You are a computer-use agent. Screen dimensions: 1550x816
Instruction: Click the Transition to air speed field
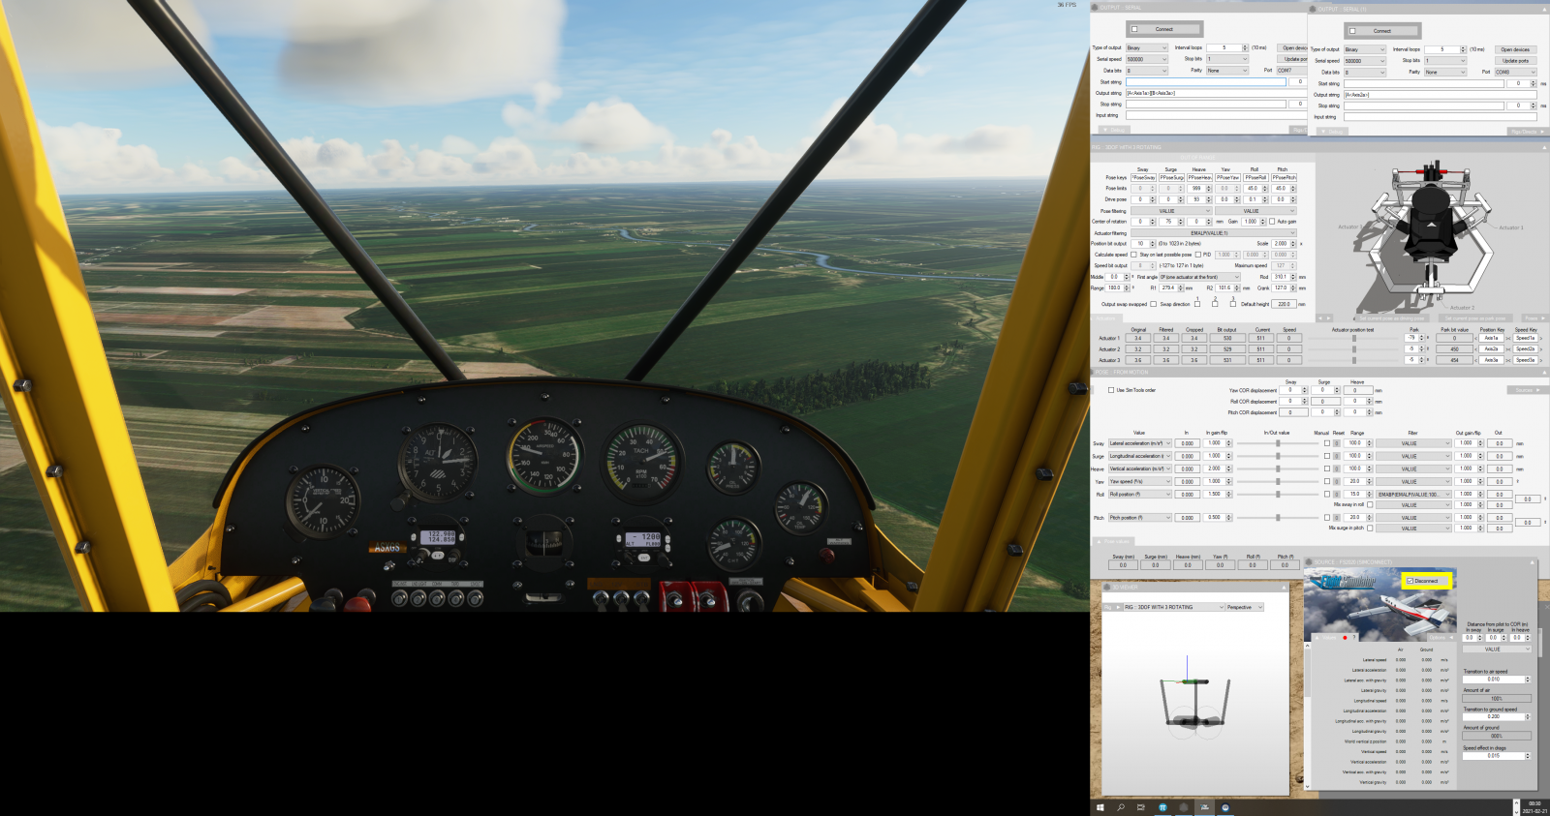(1497, 679)
